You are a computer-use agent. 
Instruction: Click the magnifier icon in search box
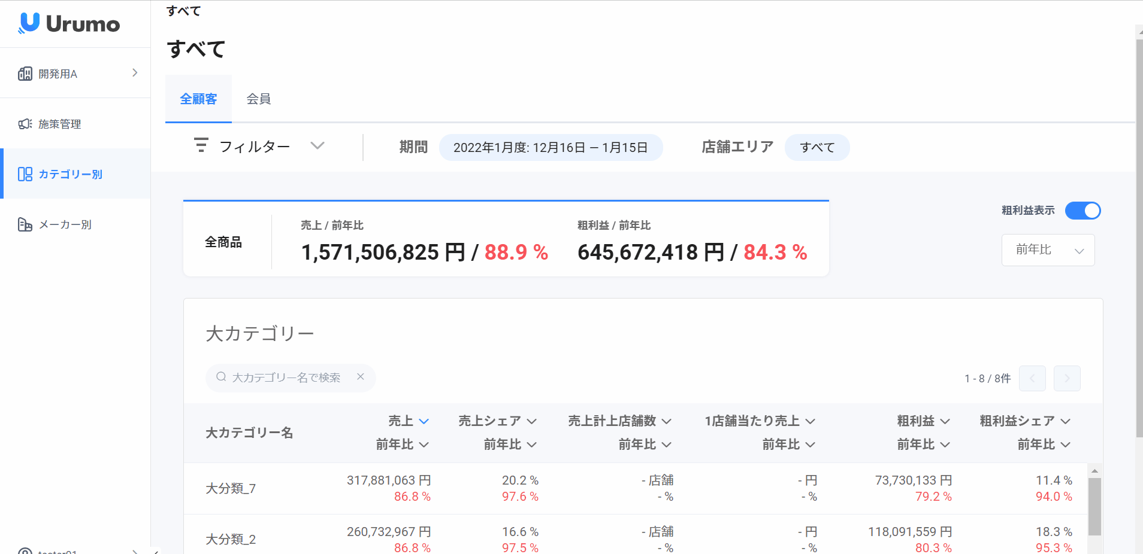point(221,377)
